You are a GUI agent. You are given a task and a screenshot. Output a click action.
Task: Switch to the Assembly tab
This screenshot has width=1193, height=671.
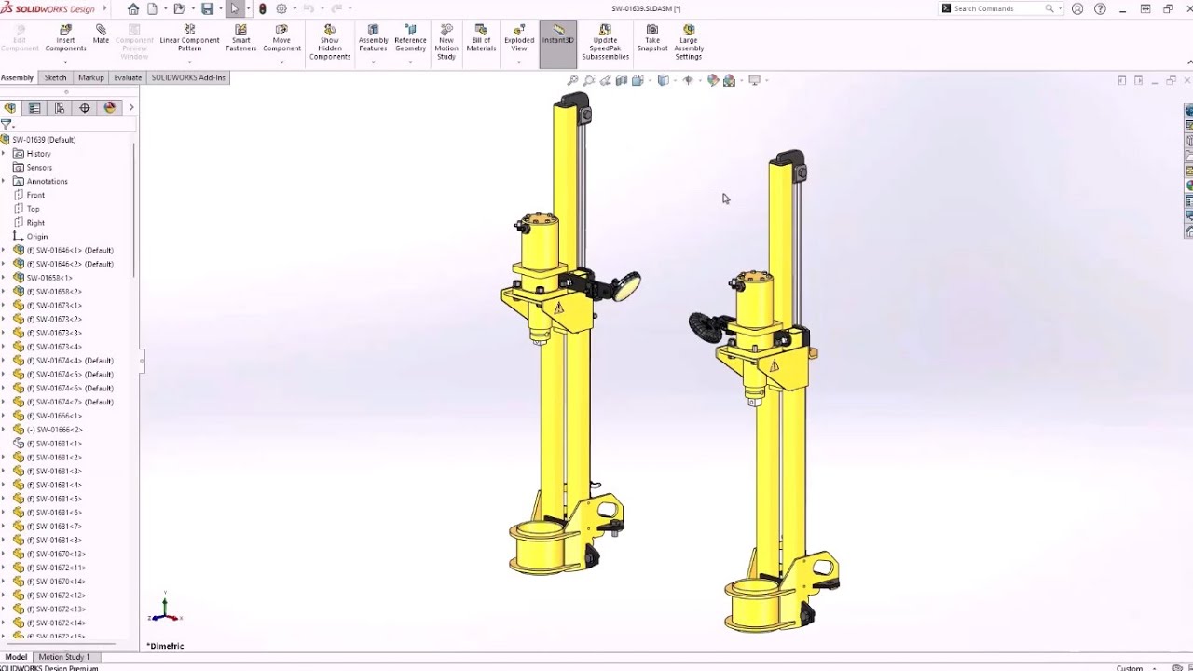[x=17, y=77]
